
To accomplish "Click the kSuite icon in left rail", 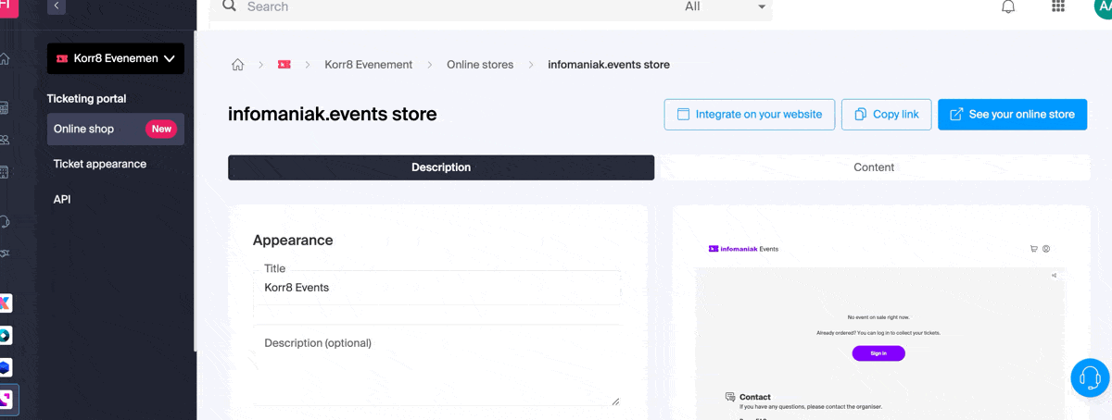I will click(x=6, y=303).
